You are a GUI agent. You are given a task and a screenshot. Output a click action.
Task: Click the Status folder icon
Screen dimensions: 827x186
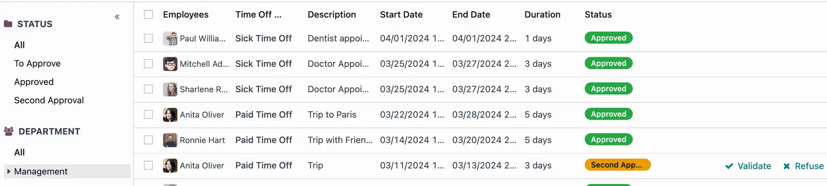(8, 24)
